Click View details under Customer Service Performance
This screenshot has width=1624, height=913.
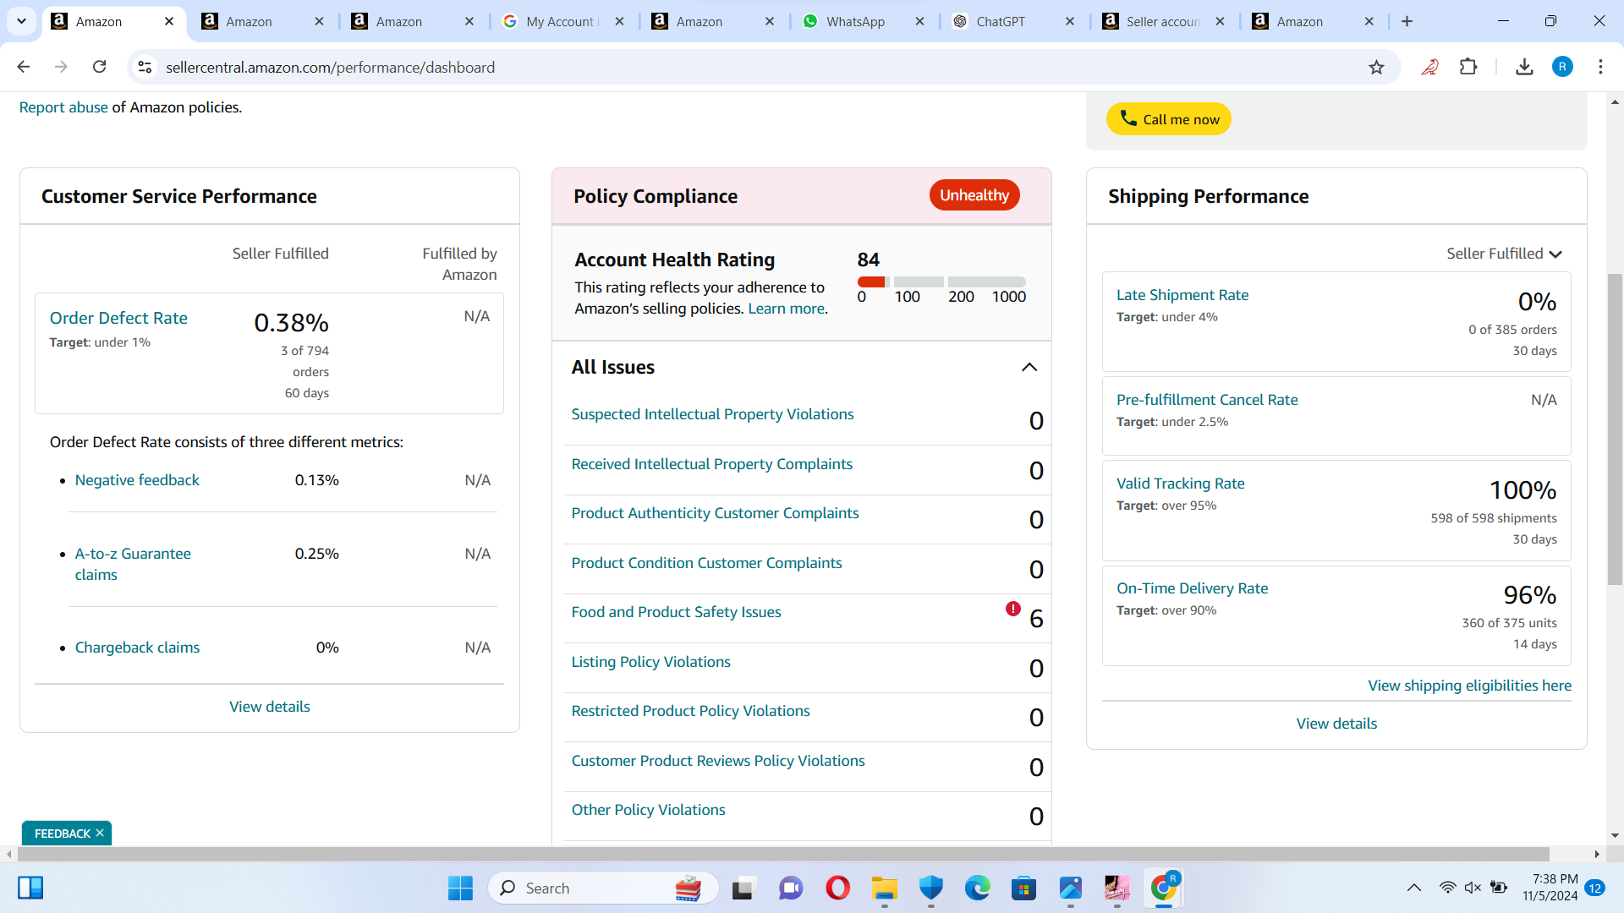pos(270,707)
